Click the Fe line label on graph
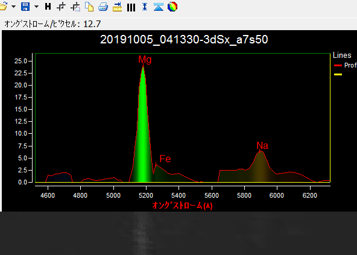 [165, 159]
